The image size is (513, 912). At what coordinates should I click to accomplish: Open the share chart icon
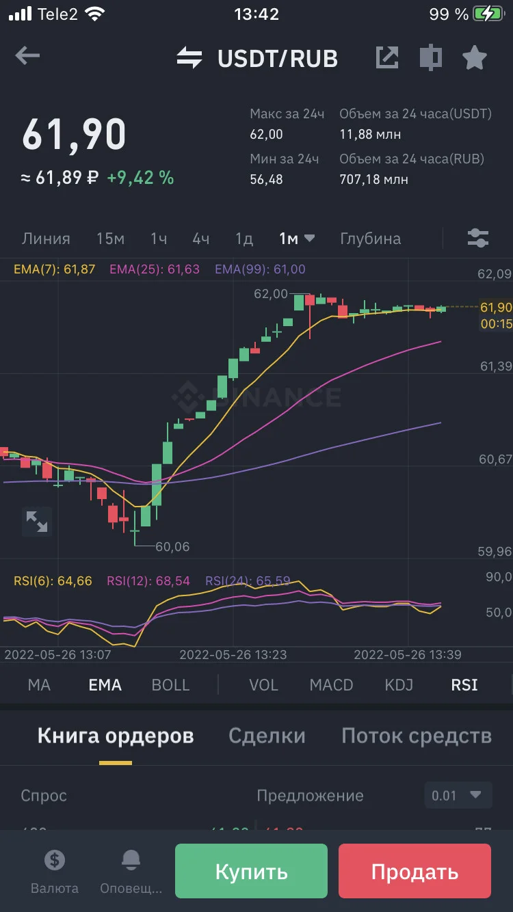387,58
